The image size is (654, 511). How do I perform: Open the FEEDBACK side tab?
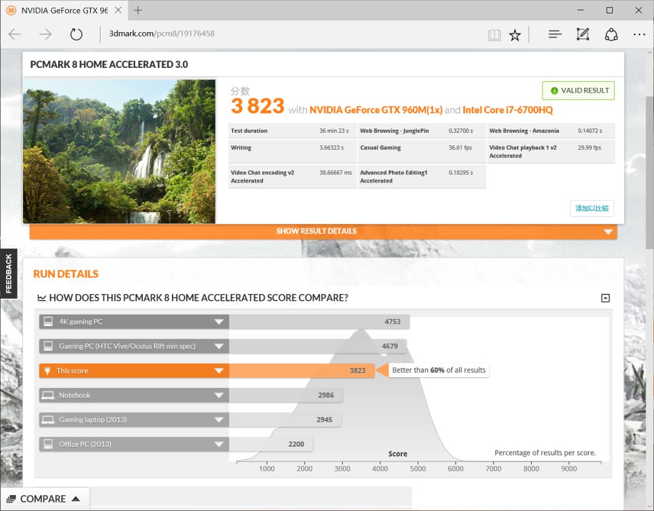(8, 273)
